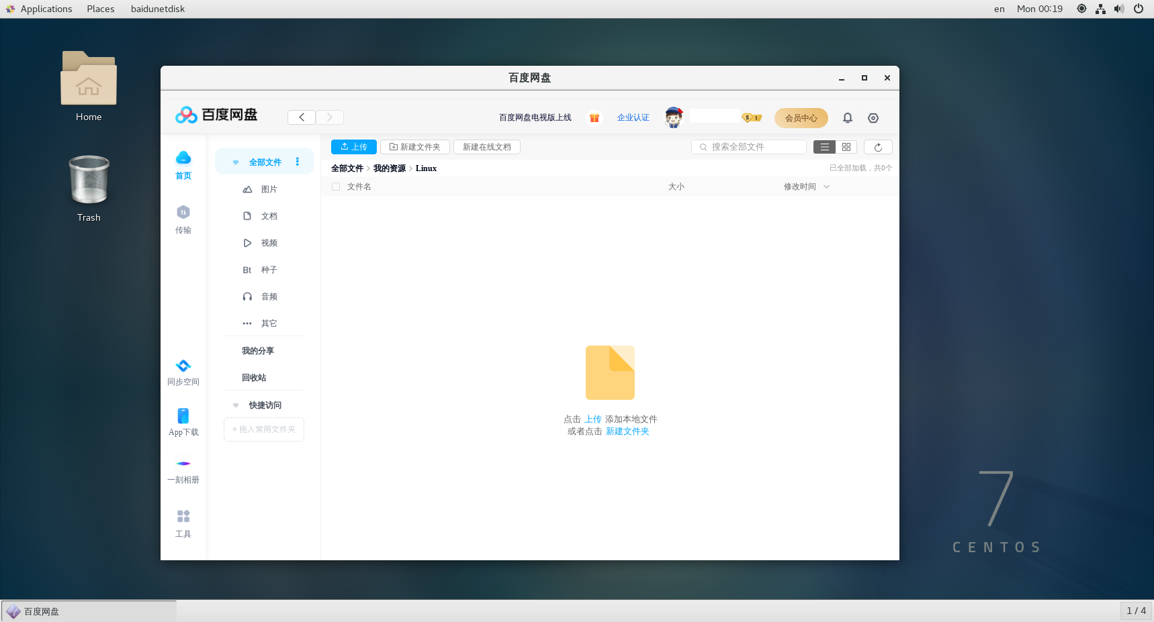Click the large yellow empty-folder file icon

pos(610,372)
